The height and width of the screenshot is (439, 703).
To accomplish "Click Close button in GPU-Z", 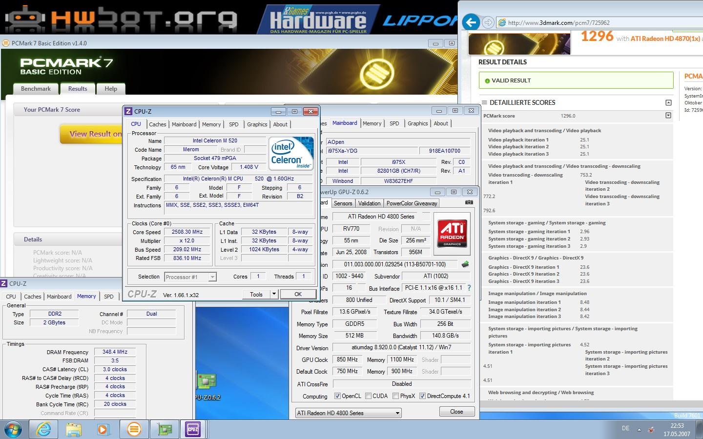I will [x=456, y=412].
